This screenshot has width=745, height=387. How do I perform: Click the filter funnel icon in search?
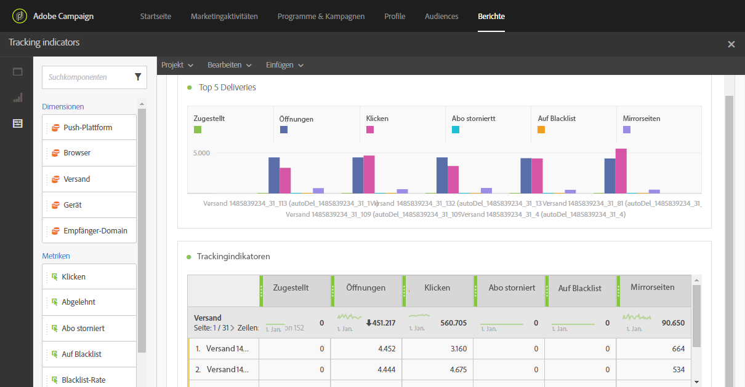point(138,77)
